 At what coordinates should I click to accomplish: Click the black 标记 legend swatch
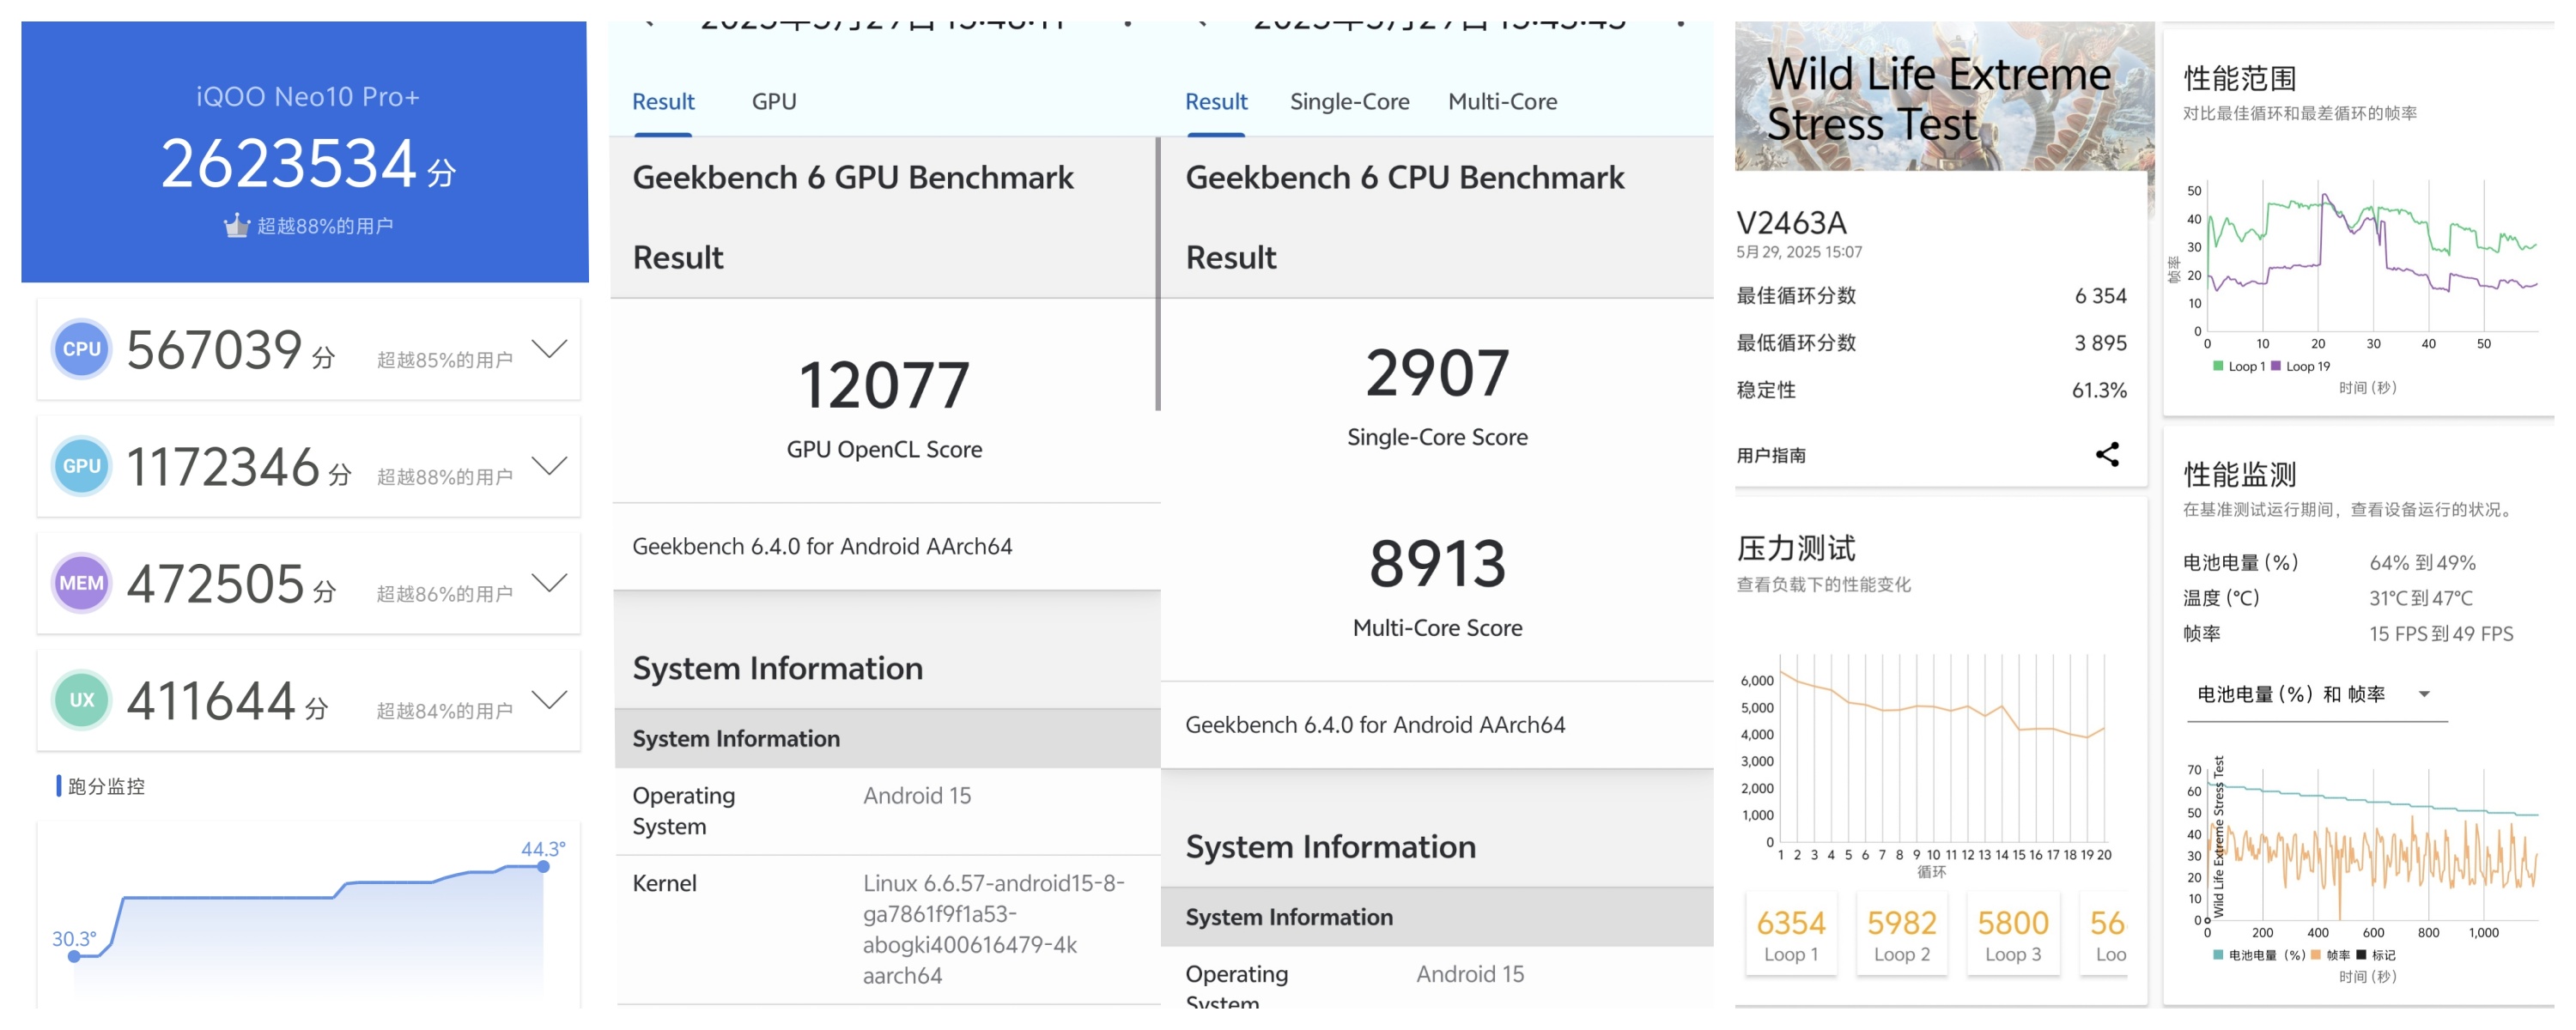[2362, 955]
